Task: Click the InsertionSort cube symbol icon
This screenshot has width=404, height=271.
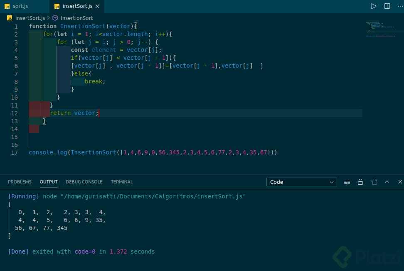Action: tap(55, 18)
